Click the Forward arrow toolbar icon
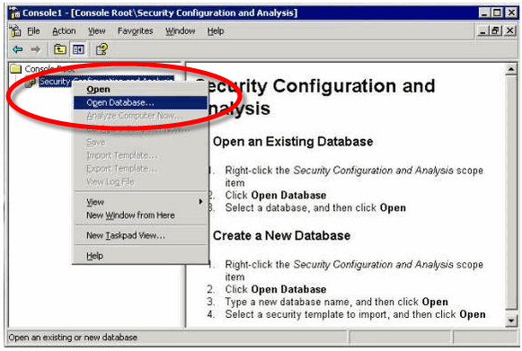This screenshot has height=351, width=522. point(35,49)
